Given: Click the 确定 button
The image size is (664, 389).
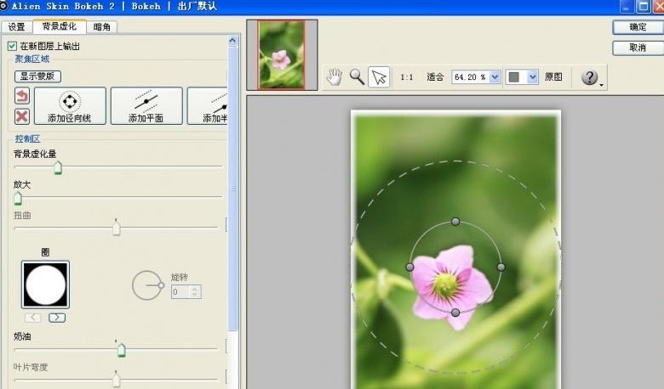Looking at the screenshot, I should 638,27.
